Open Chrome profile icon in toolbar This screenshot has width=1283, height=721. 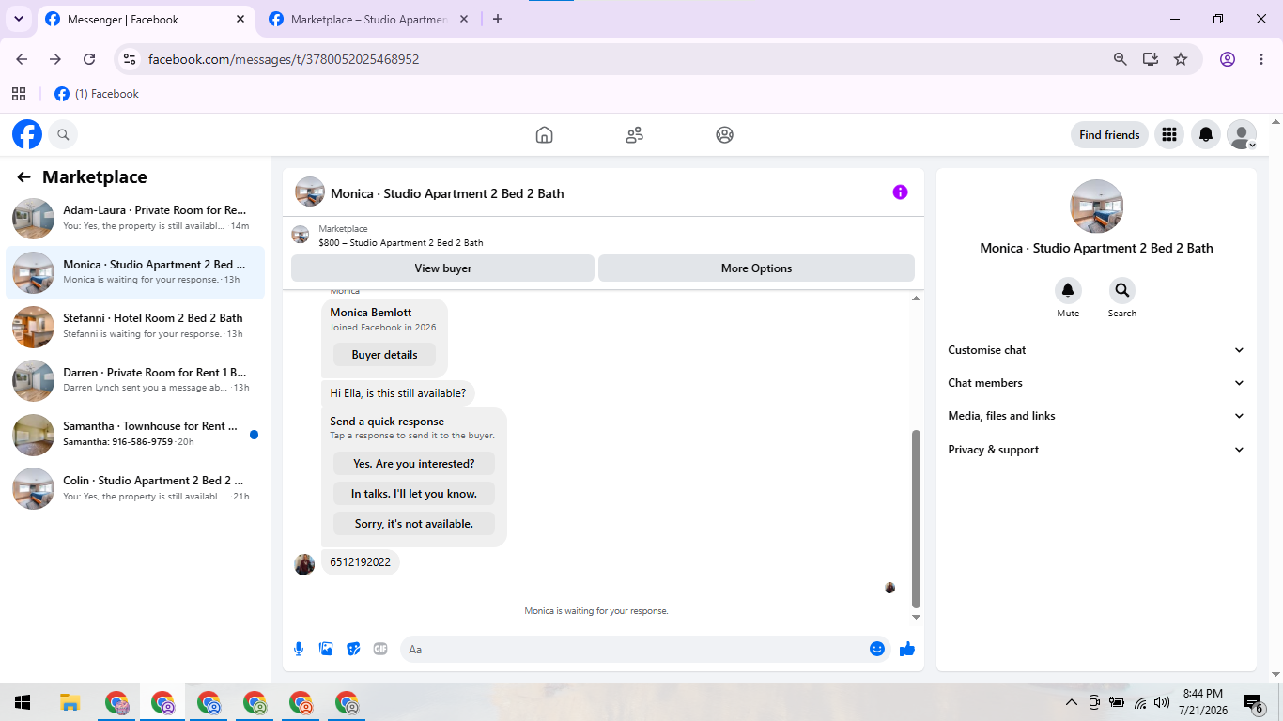pyautogui.click(x=1228, y=59)
